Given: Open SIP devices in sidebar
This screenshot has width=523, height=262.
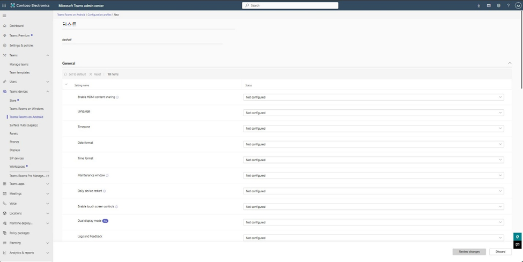Looking at the screenshot, I should point(16,159).
